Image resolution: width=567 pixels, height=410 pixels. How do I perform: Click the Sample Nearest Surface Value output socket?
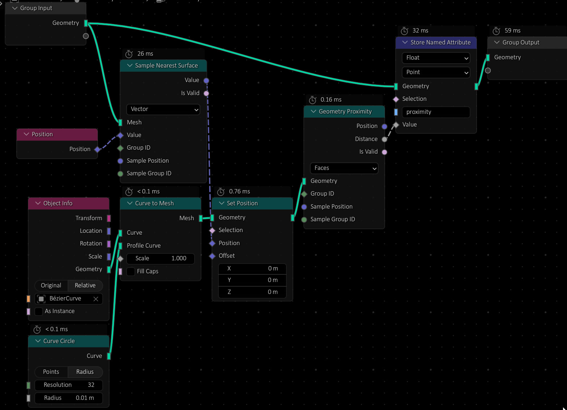click(206, 80)
